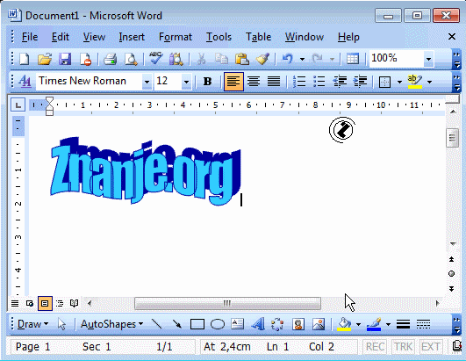Open the View menu
The image size is (466, 361).
tap(94, 37)
